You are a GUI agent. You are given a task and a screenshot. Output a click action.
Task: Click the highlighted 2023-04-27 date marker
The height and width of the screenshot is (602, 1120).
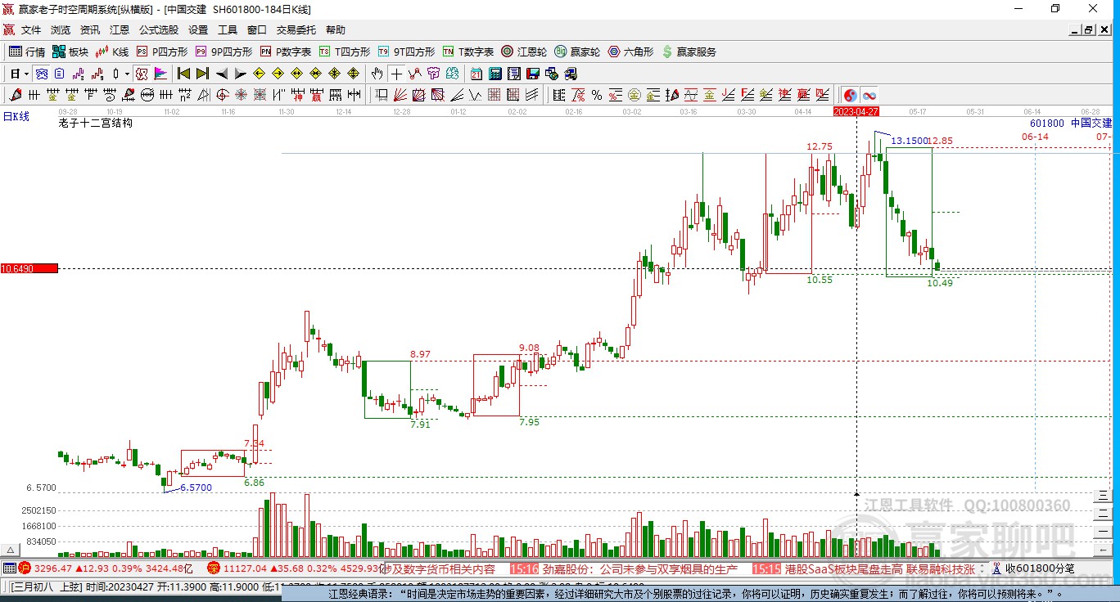[856, 111]
